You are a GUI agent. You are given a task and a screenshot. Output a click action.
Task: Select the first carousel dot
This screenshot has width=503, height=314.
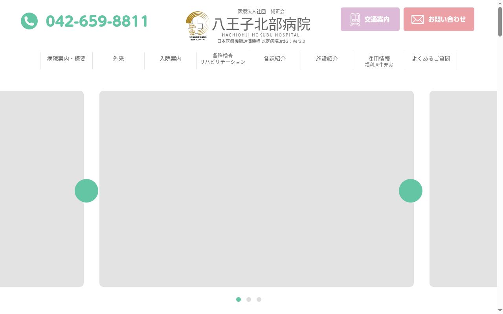tap(239, 299)
